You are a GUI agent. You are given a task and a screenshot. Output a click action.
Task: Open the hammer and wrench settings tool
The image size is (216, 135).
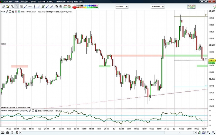click(x=56, y=7)
